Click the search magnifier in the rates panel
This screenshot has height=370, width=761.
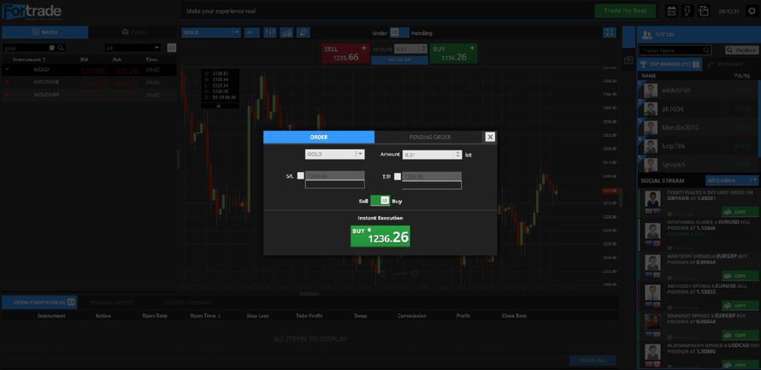click(61, 48)
